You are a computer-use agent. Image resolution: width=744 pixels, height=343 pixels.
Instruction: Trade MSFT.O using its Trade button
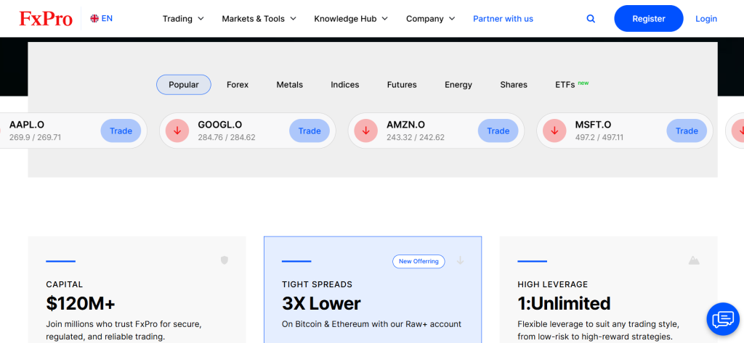687,131
